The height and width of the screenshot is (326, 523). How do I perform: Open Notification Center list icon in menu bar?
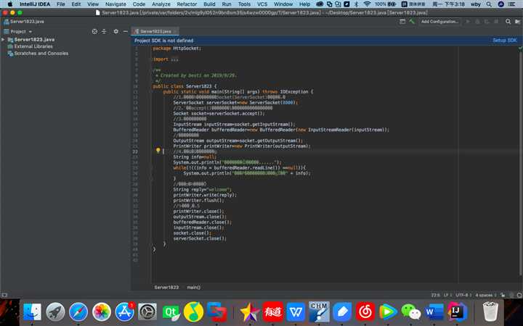(x=511, y=4)
